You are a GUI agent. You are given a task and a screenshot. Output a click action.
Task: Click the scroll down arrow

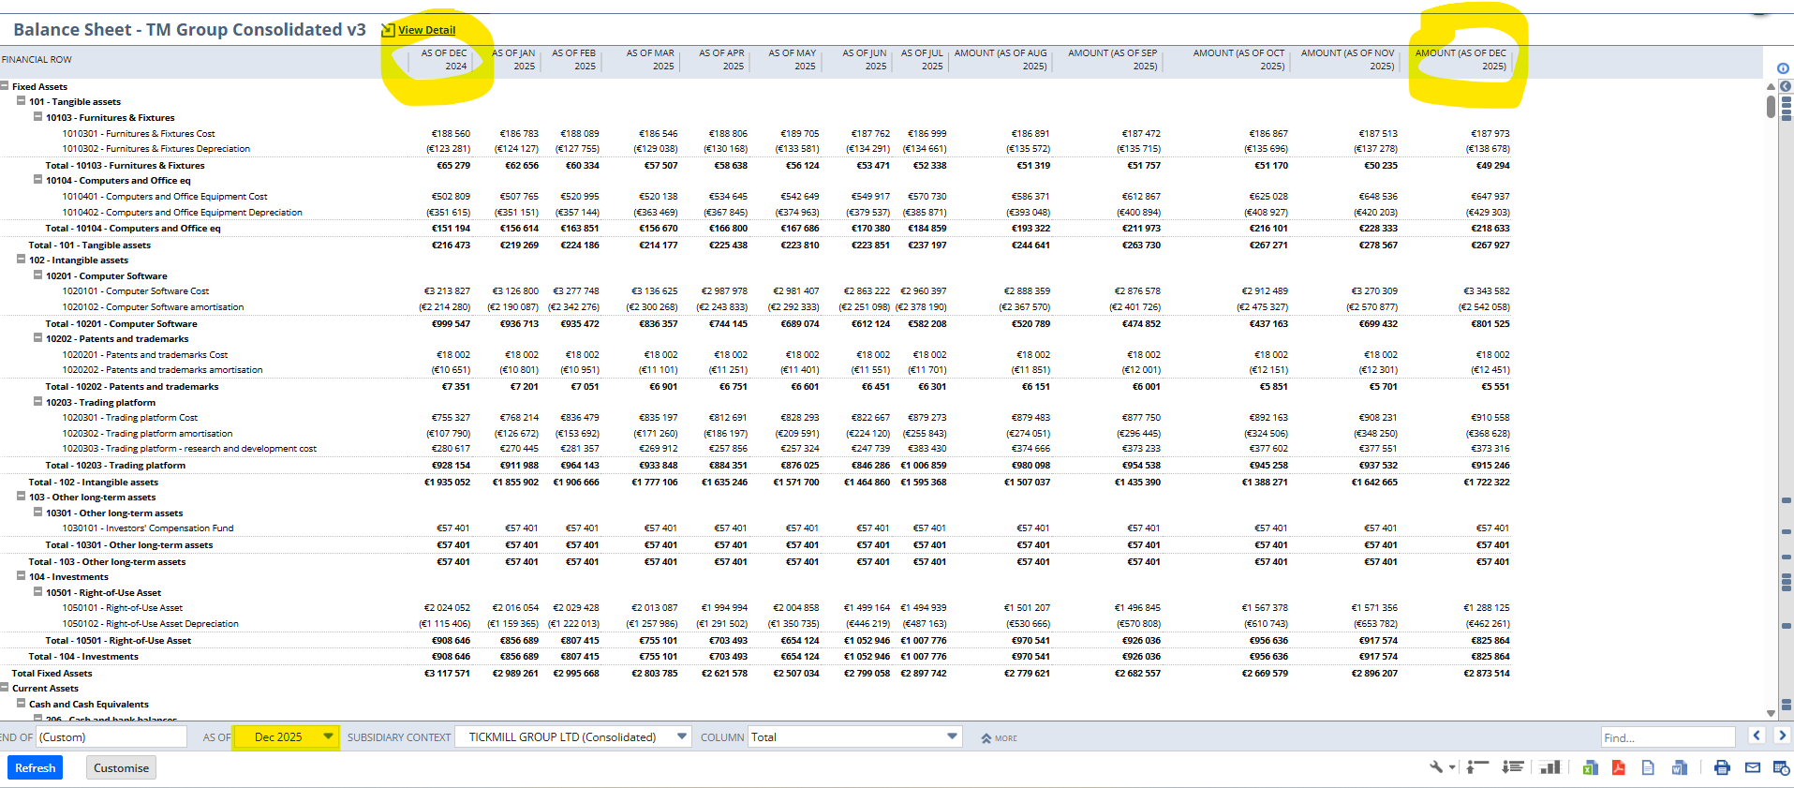[1771, 713]
